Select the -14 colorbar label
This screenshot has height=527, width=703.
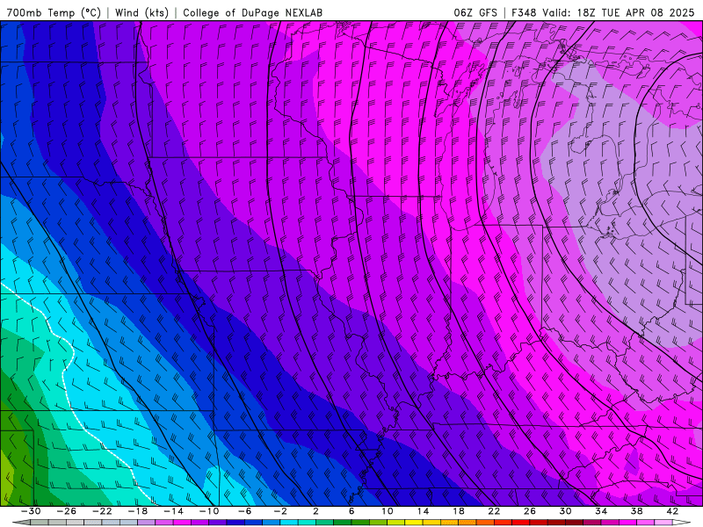(x=173, y=511)
